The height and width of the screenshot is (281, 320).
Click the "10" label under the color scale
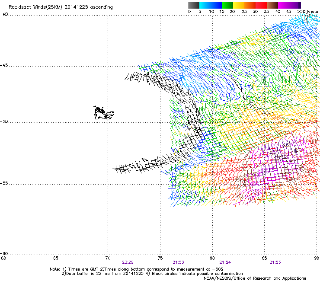[211, 12]
